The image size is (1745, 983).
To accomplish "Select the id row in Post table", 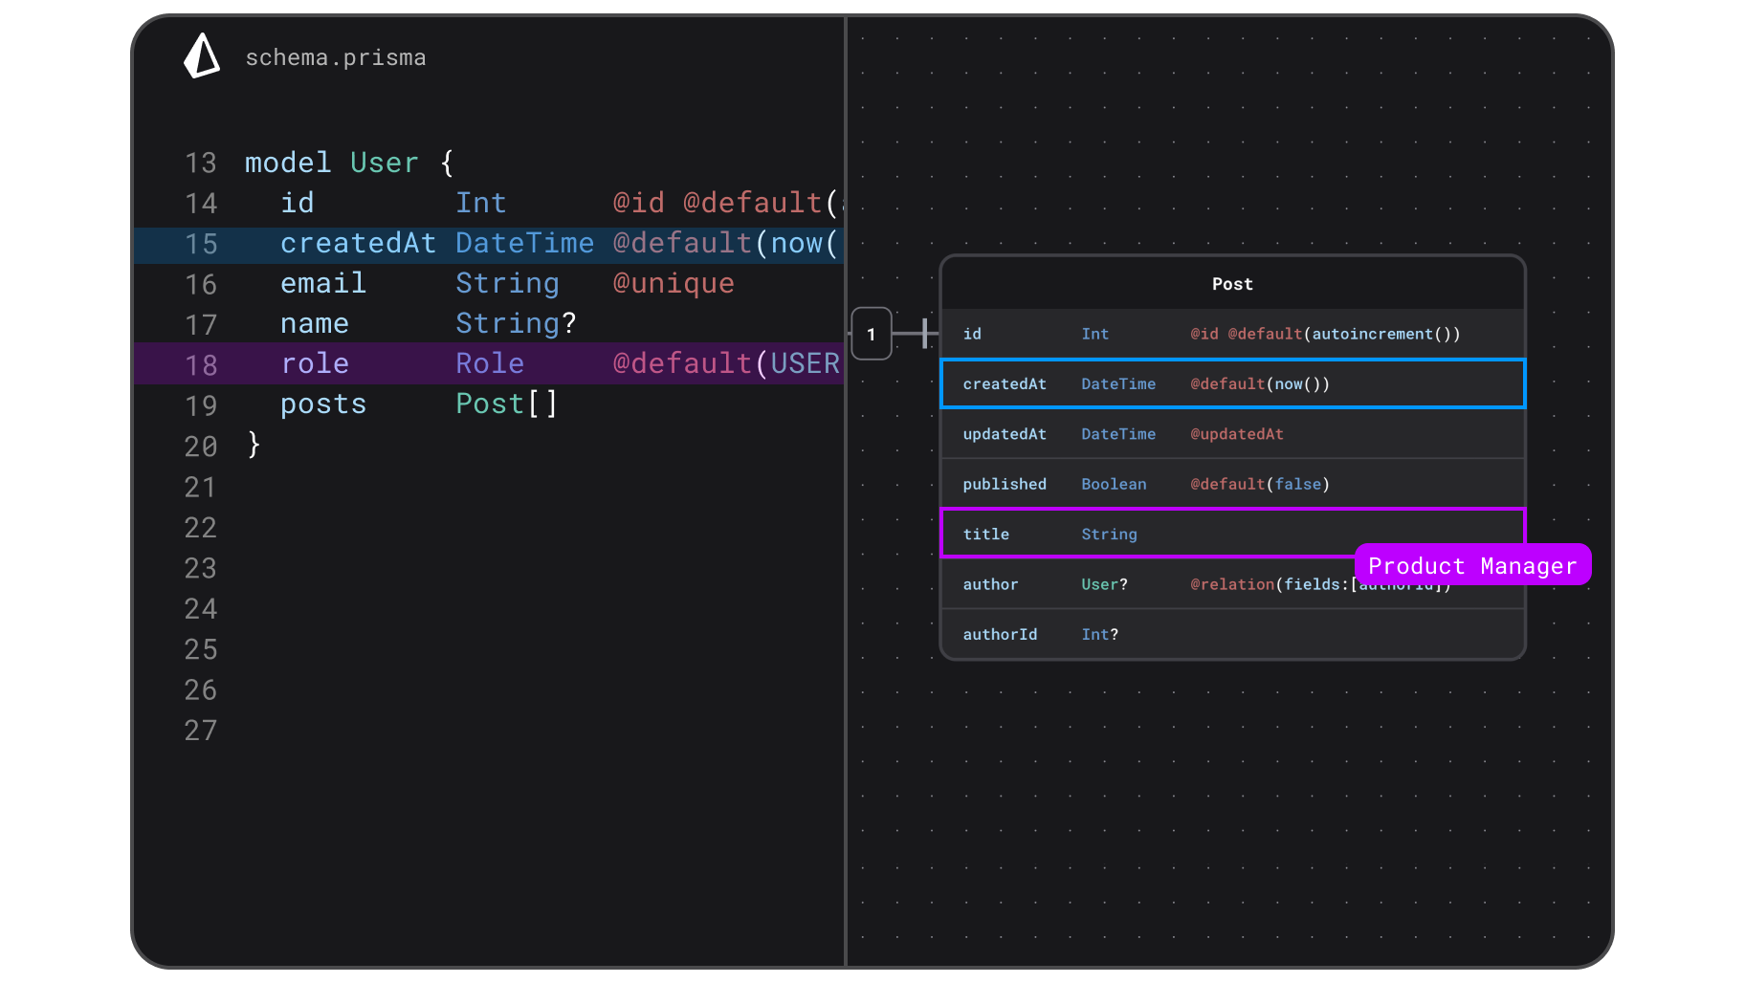I will [1232, 334].
